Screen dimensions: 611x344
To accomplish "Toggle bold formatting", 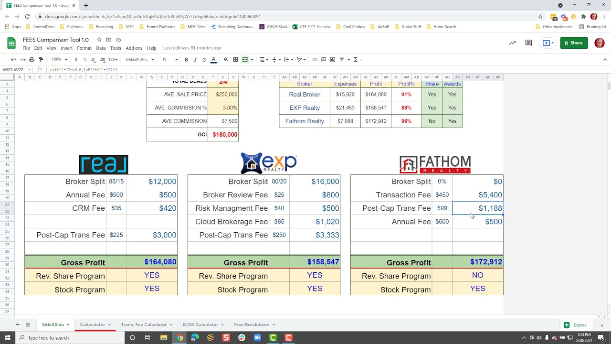I will (x=186, y=60).
